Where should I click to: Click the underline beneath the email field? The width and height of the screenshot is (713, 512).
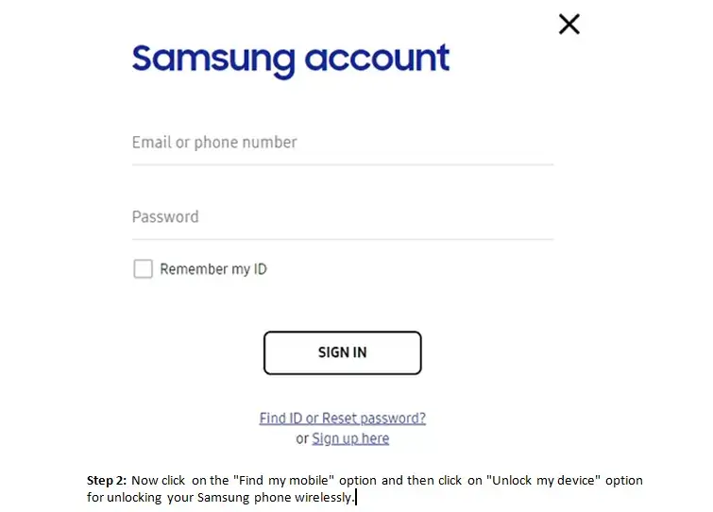[343, 164]
